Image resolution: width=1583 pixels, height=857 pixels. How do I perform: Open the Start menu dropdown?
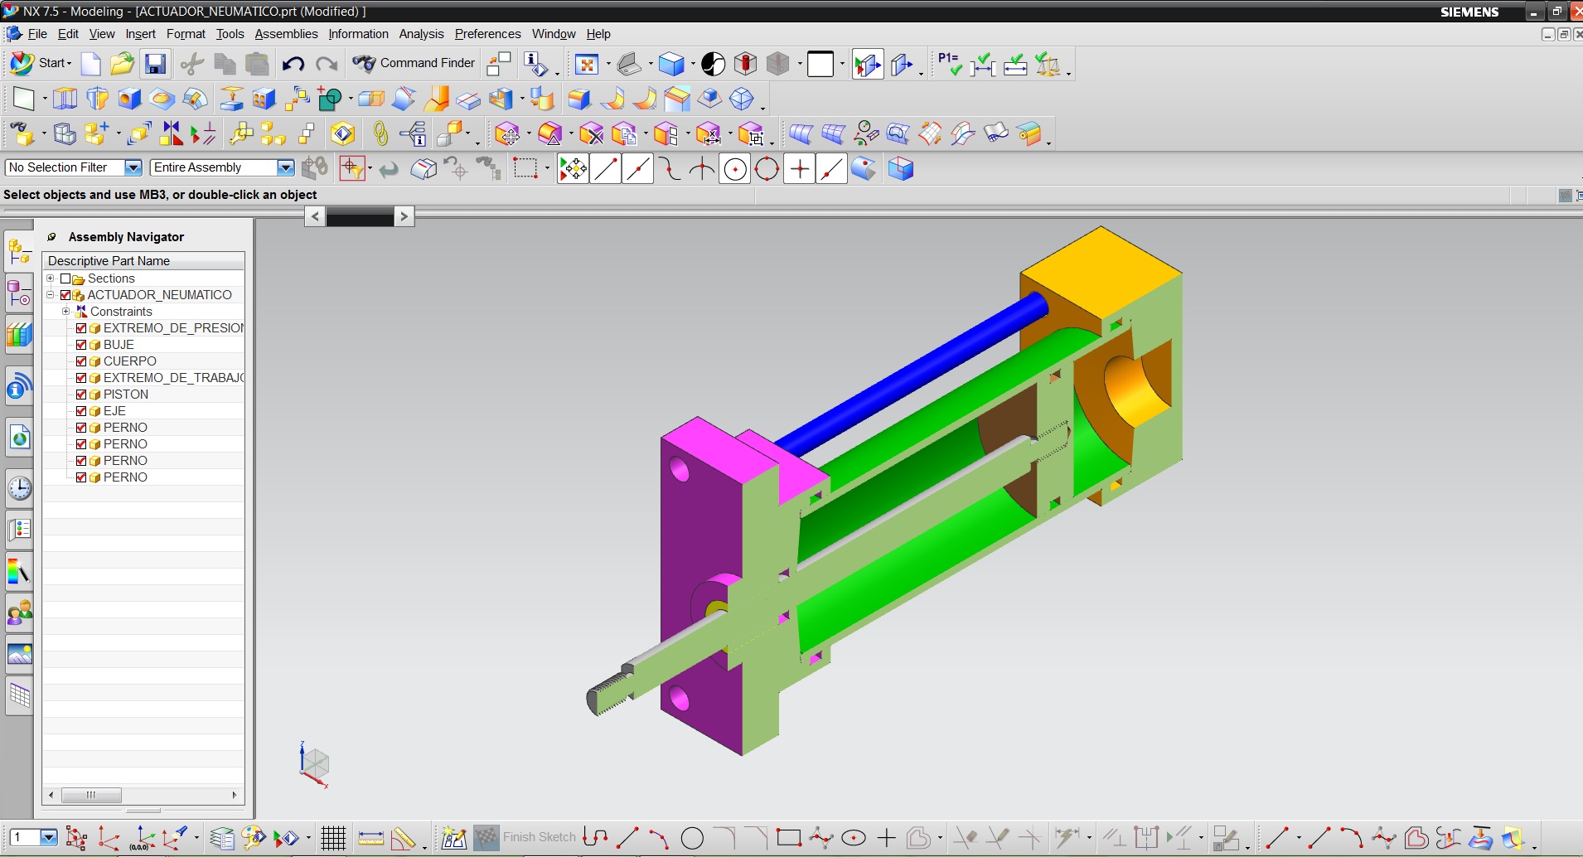pos(41,63)
